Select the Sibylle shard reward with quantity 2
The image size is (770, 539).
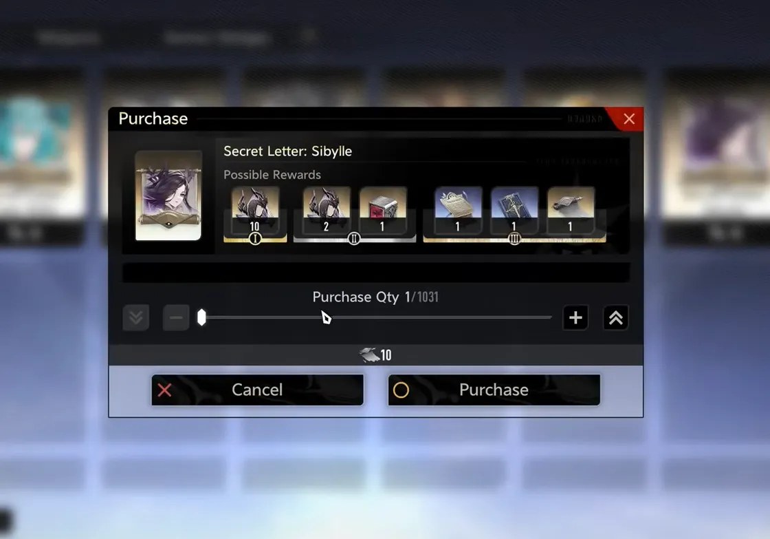[327, 209]
